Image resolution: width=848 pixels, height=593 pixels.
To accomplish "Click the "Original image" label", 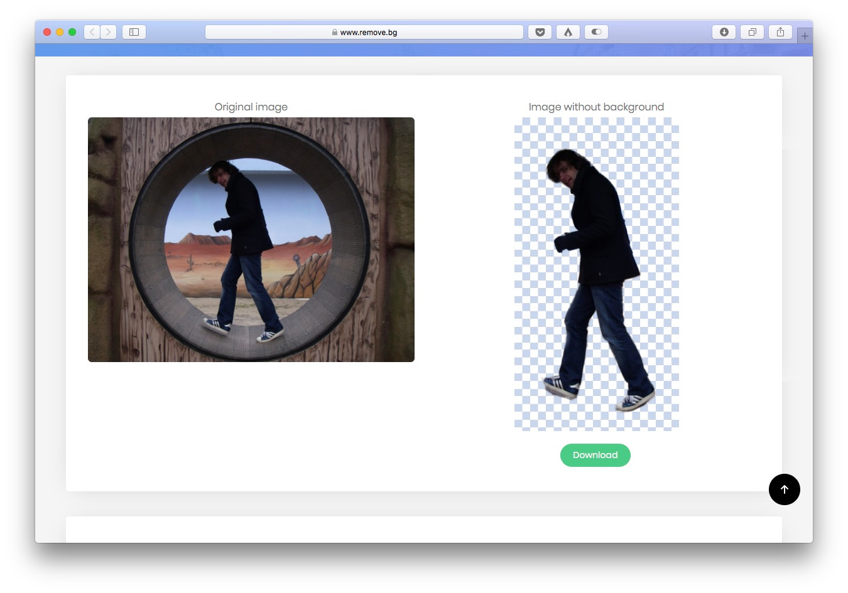I will [251, 107].
